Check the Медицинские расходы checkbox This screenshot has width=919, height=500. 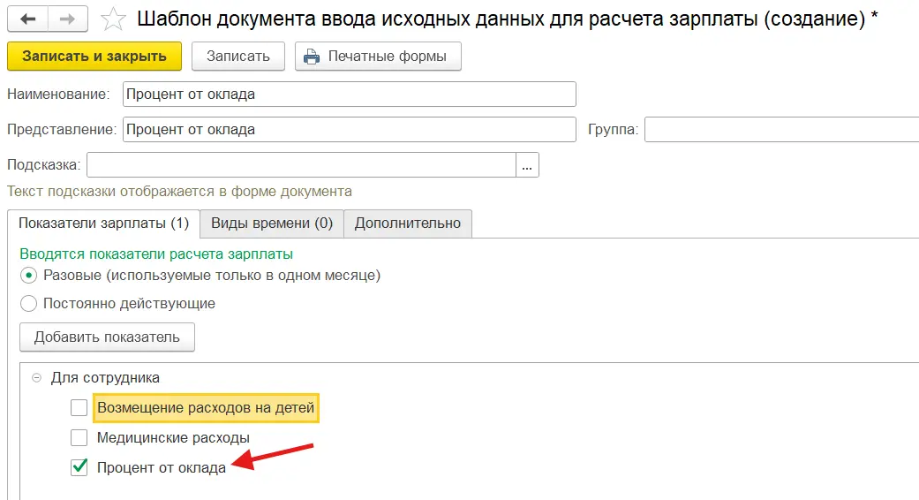click(x=79, y=437)
